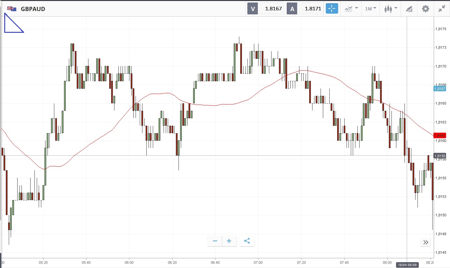Click the collapse chart arrows icon
450x268 pixels.
[442, 9]
